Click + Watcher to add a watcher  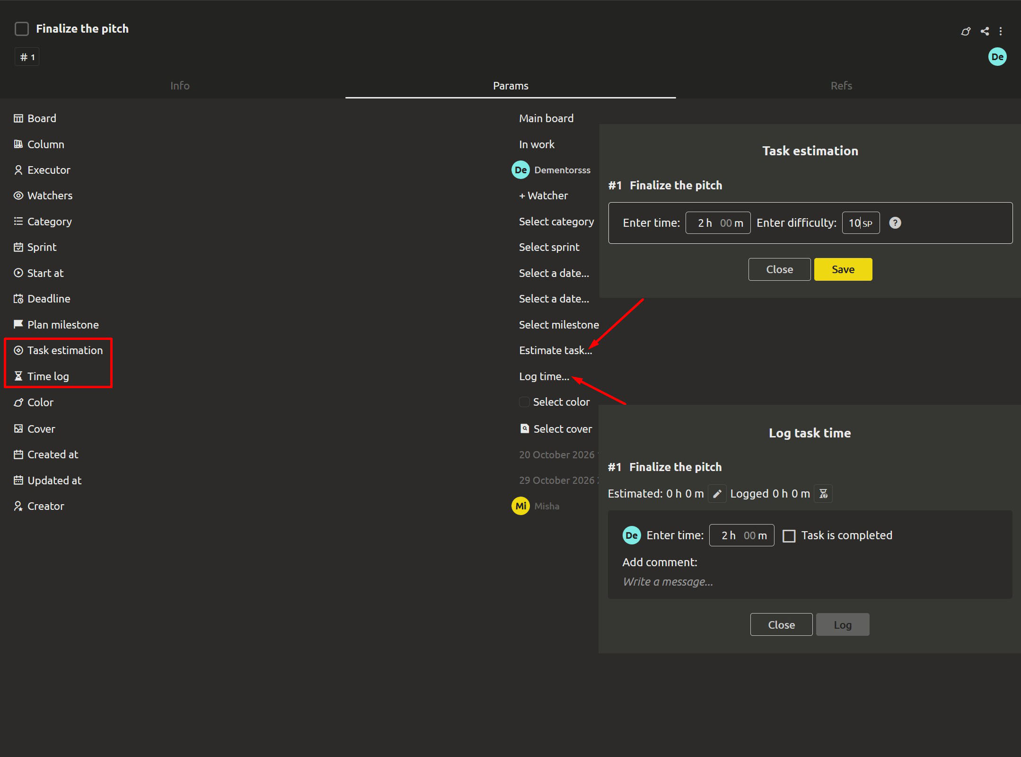pos(543,196)
